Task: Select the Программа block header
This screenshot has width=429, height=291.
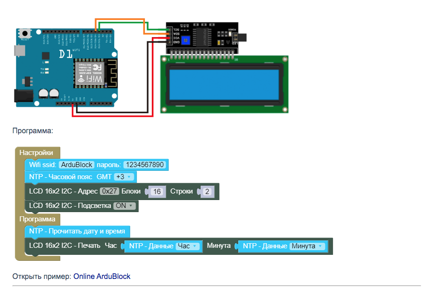Action: coord(37,219)
